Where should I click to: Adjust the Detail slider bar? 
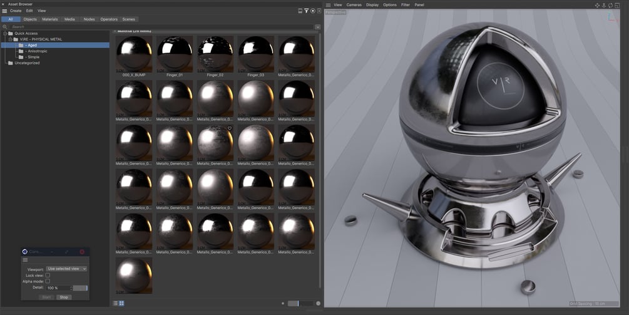click(x=80, y=288)
